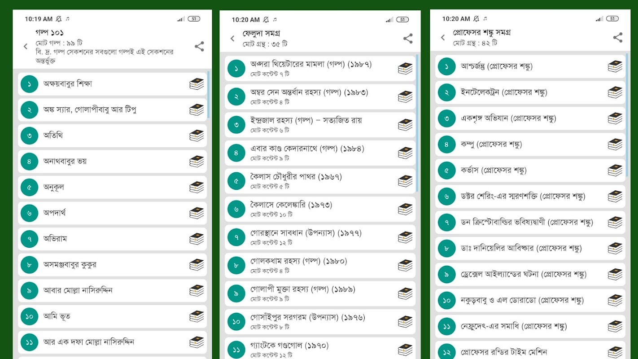638x359 pixels.
Task: Tap number badge ১ beside অক্ষয়বাবুর শিক্ষা
Action: 29,84
